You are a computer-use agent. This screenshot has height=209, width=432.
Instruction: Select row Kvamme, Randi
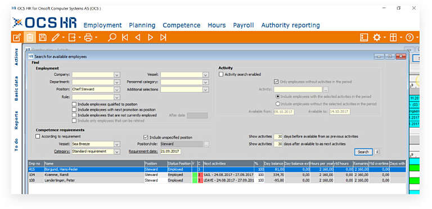(x=217, y=175)
